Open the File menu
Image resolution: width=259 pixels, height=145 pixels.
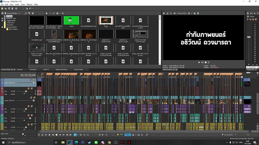(2, 4)
